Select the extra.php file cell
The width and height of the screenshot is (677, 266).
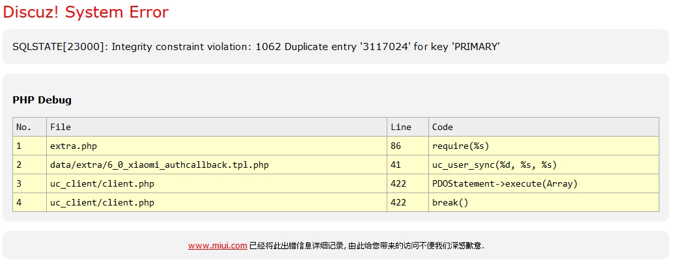pyautogui.click(x=74, y=146)
